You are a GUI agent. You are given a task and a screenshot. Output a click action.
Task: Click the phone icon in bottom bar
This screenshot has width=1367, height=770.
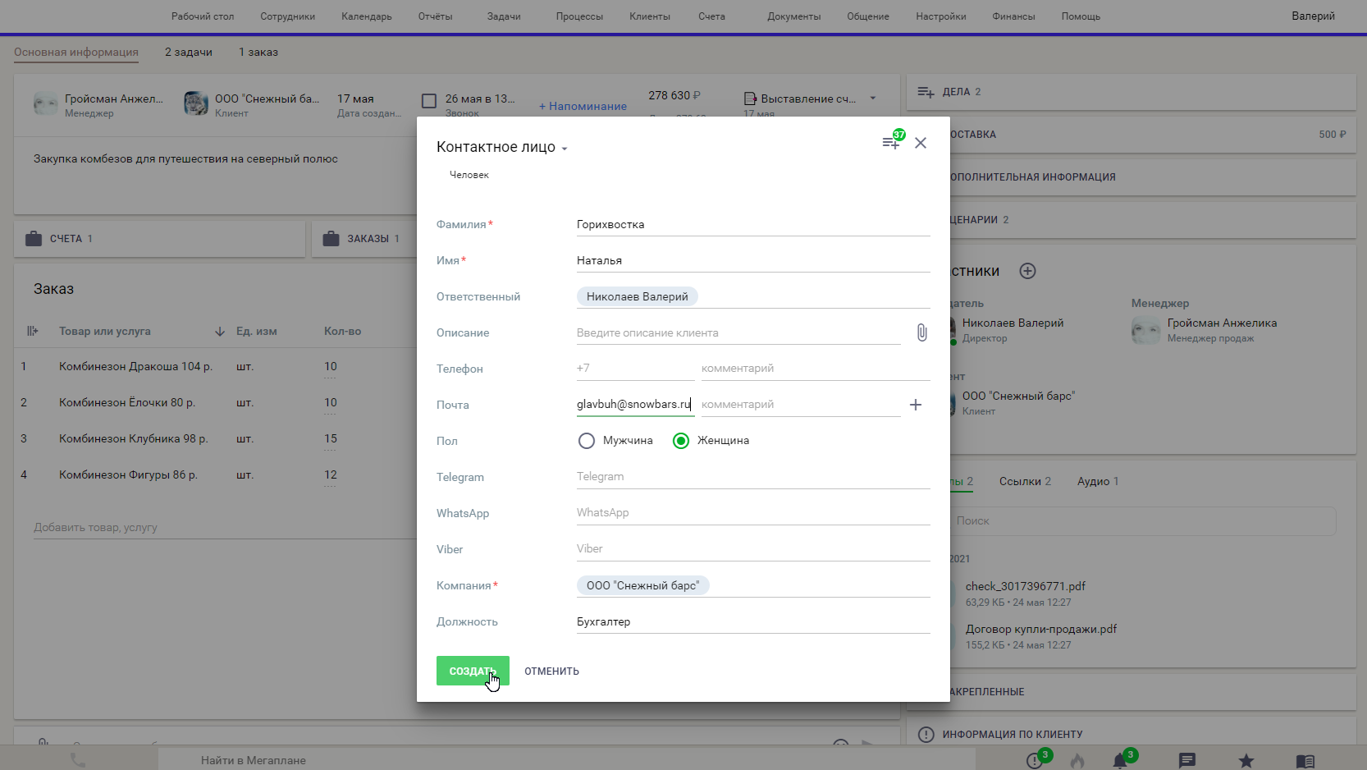[x=78, y=760]
